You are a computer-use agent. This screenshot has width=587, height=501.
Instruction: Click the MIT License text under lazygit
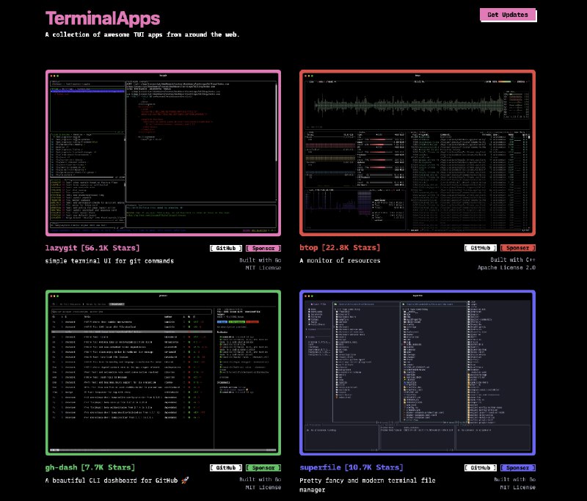(265, 268)
